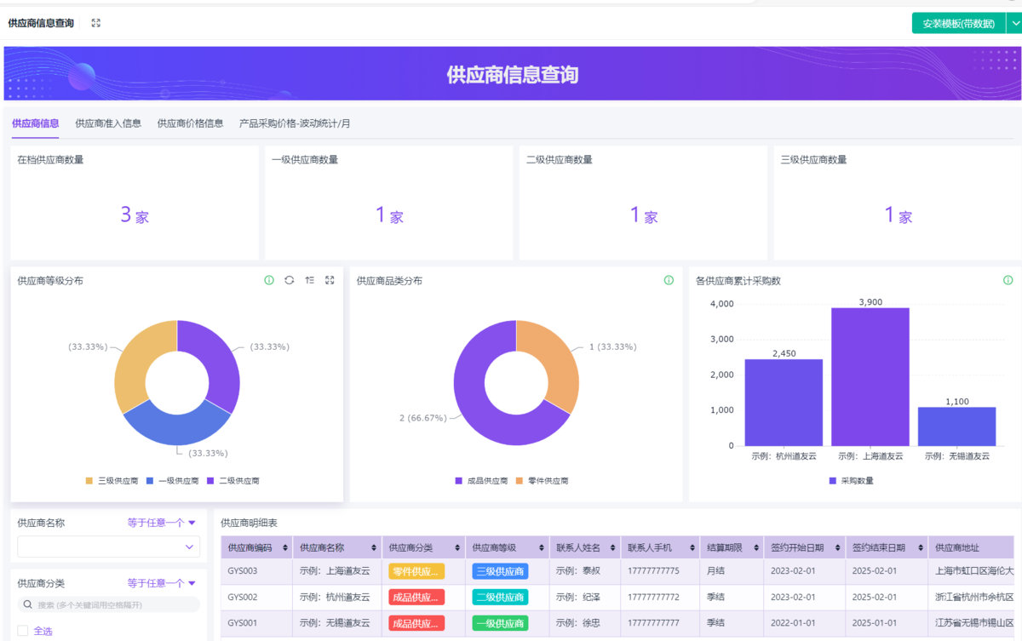Refresh the 供应商等级分布 chart
This screenshot has height=641, width=1022.
coord(290,280)
